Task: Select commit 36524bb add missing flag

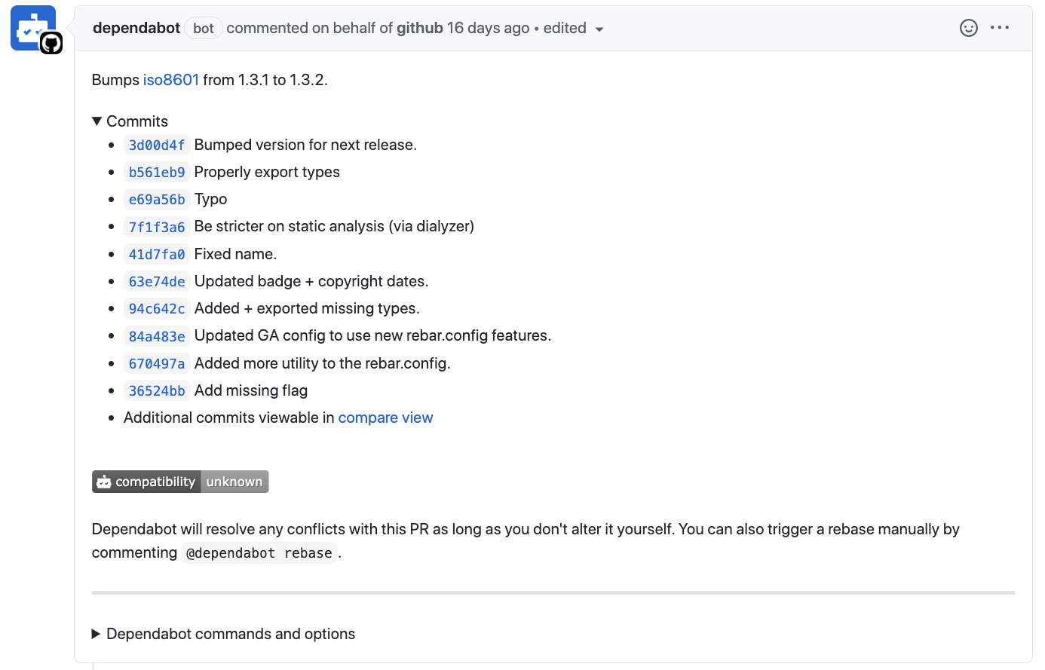Action: pyautogui.click(x=156, y=390)
